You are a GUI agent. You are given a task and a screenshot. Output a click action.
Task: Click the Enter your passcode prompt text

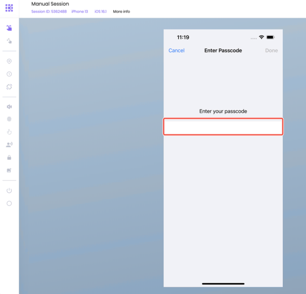point(223,111)
